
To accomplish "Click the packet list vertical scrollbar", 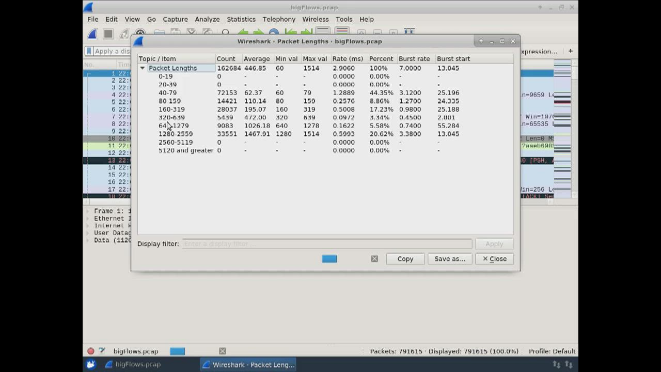I will (x=574, y=129).
